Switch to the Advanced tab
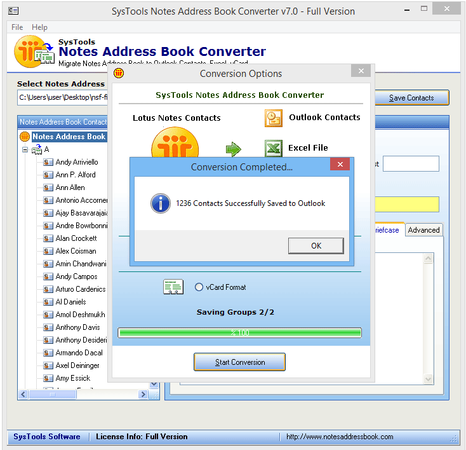This screenshot has height=450, width=466. 423,230
